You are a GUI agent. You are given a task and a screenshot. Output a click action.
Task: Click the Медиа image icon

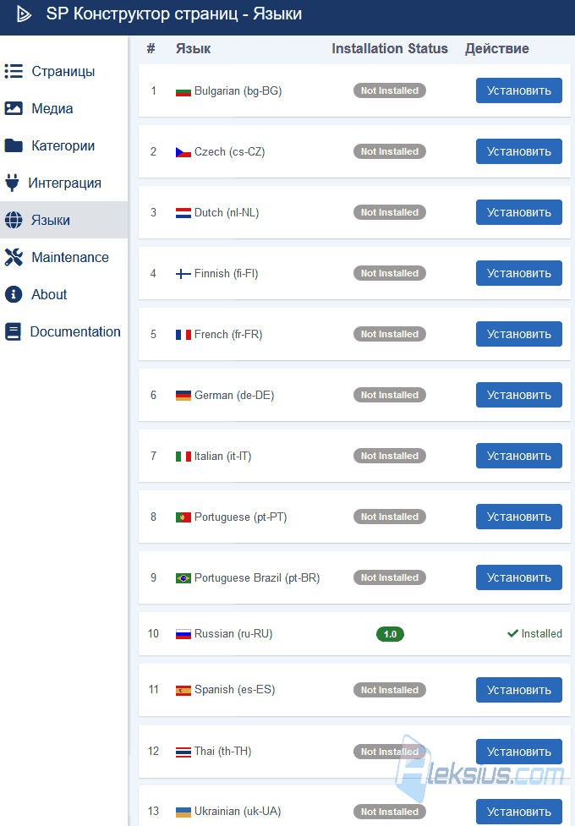pos(14,108)
